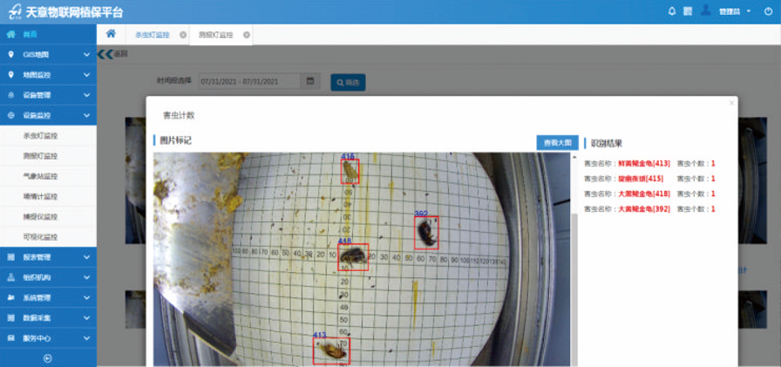Click the date range input field
Screen dimensions: 781x367
click(249, 81)
